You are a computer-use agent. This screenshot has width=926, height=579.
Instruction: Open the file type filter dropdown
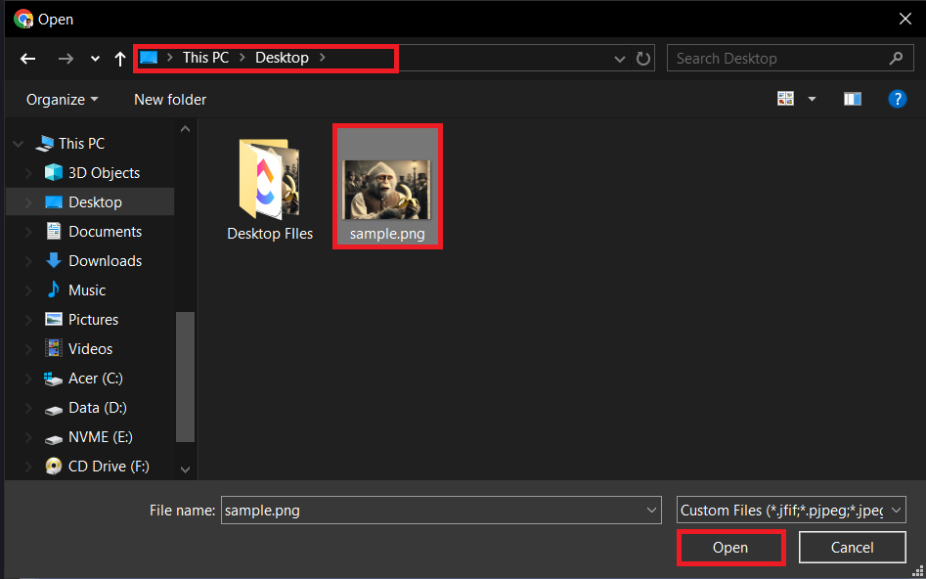[x=895, y=510]
